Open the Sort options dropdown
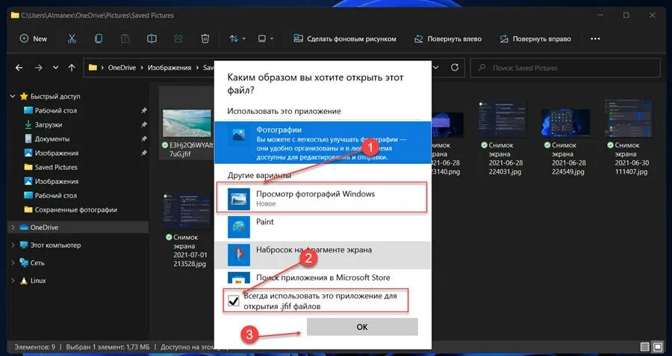672x356 pixels. coord(237,39)
